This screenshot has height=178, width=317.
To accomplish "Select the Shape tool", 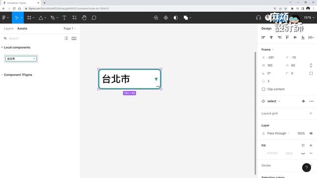I will click(41, 18).
